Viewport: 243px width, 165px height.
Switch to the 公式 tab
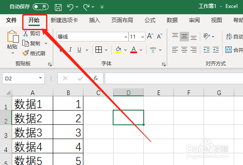(150, 20)
